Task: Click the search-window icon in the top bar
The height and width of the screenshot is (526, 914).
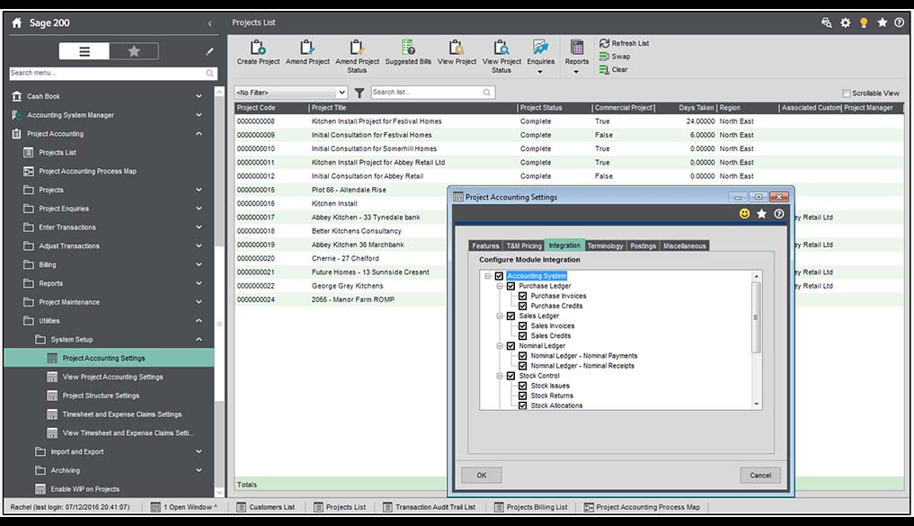Action: [x=827, y=22]
